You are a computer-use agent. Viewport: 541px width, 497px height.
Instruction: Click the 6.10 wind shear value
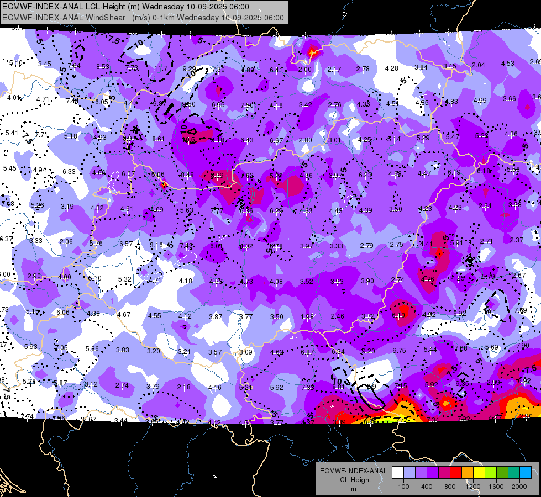398,315
